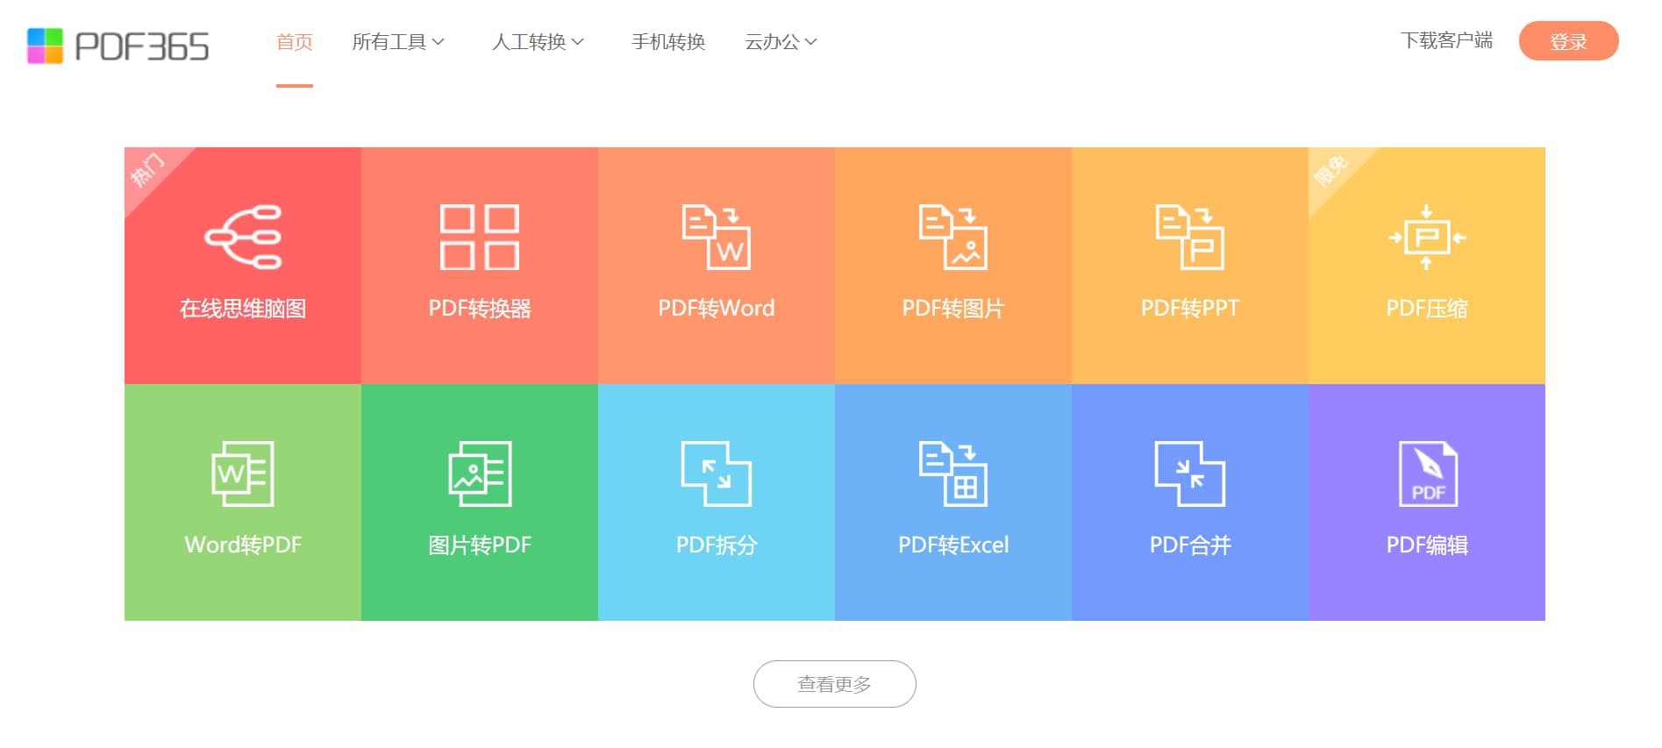The width and height of the screenshot is (1662, 748).
Task: Click the 图片转PDF label text
Action: [x=480, y=545]
